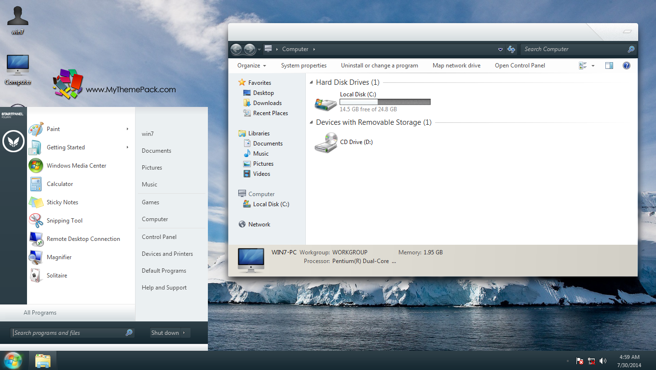
Task: Expand the Paint jump list arrow
Action: tap(127, 129)
